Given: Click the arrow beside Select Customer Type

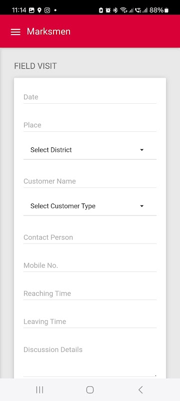Looking at the screenshot, I should pos(142,206).
